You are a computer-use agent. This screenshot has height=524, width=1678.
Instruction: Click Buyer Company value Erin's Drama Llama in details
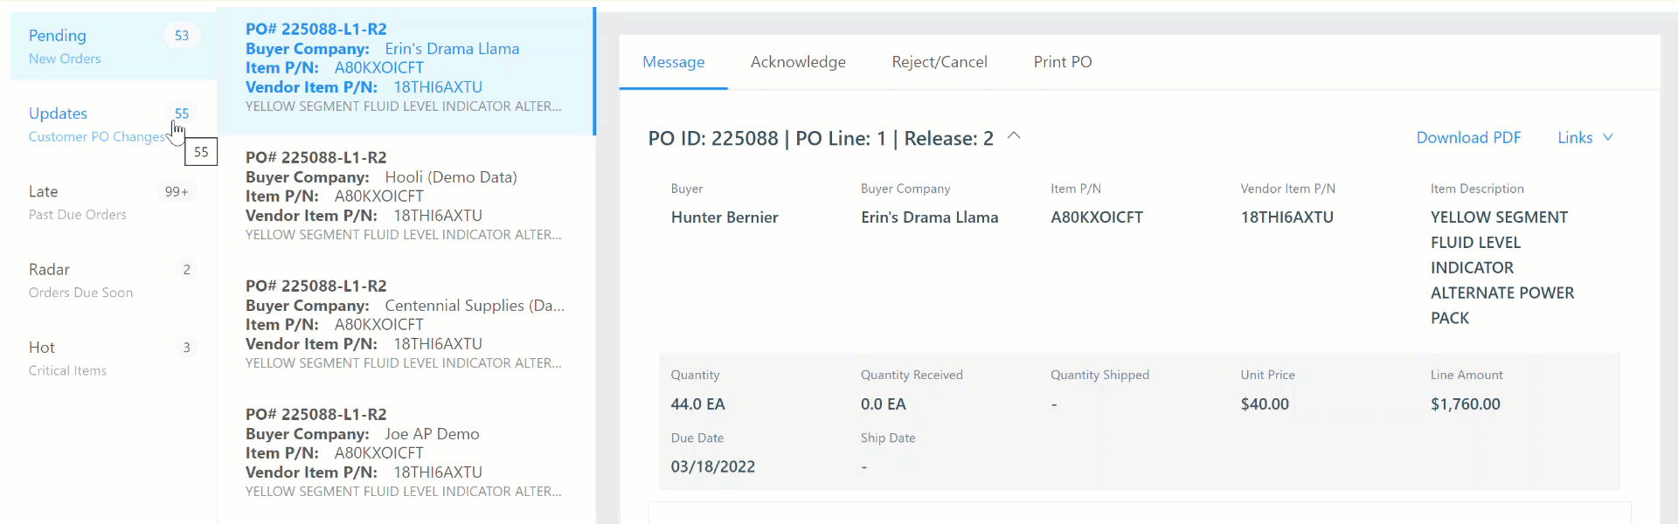[x=929, y=217]
